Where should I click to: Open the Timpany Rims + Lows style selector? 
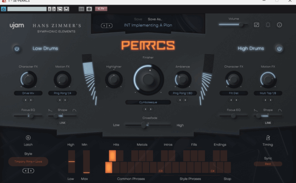click(x=28, y=161)
